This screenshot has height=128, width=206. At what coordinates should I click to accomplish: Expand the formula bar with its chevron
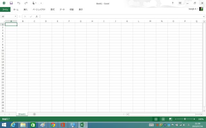(x=204, y=17)
